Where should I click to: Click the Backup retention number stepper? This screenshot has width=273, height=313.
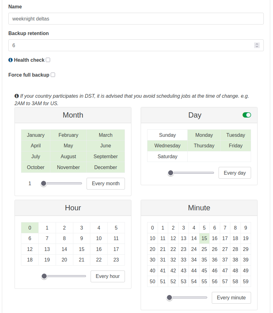pyautogui.click(x=257, y=45)
